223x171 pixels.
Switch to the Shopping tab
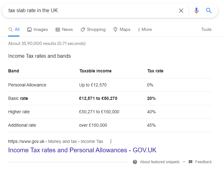[x=93, y=29]
